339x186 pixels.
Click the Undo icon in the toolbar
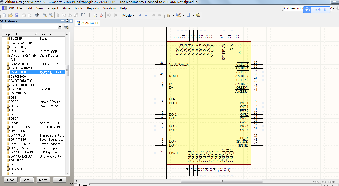[109, 15]
